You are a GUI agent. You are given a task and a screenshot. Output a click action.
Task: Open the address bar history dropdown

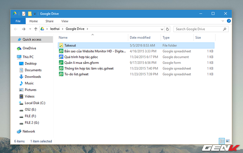click(x=161, y=29)
